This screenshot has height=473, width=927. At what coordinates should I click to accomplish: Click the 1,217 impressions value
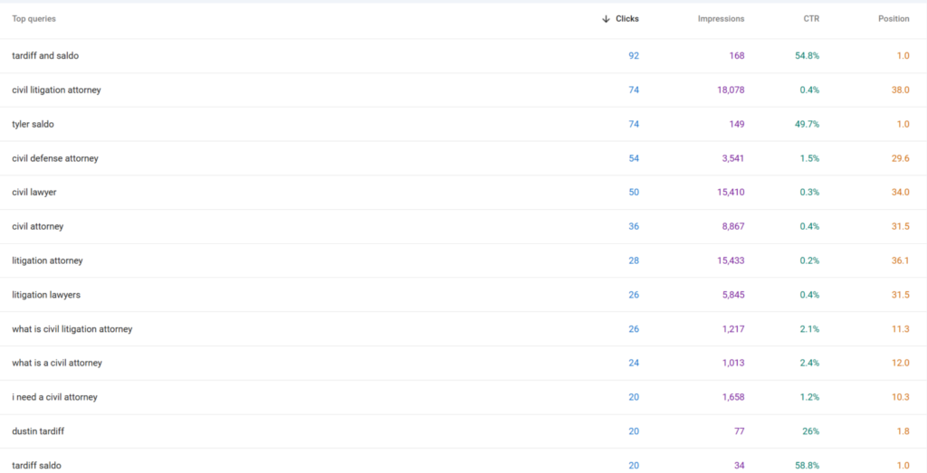[x=733, y=329]
